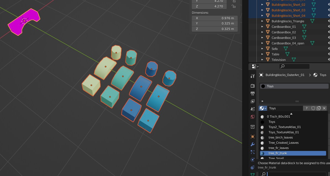The image size is (330, 176).
Task: Click the new material duplicate icon
Action: pos(319,108)
